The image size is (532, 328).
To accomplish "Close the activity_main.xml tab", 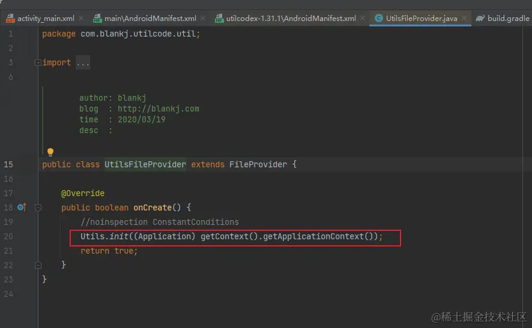I will point(81,19).
